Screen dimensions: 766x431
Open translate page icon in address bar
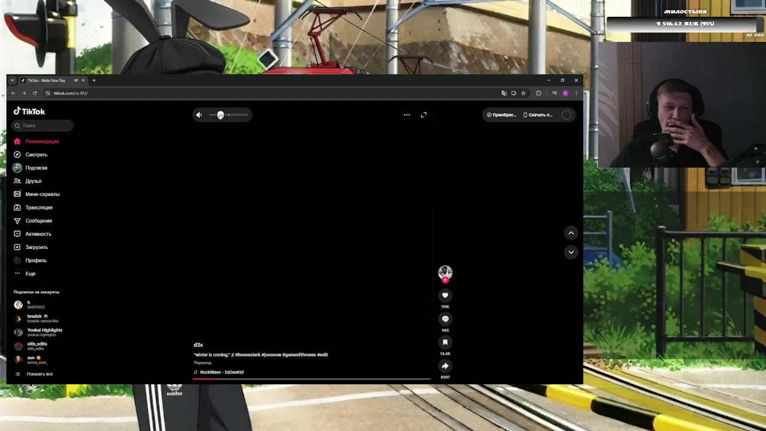(x=504, y=93)
